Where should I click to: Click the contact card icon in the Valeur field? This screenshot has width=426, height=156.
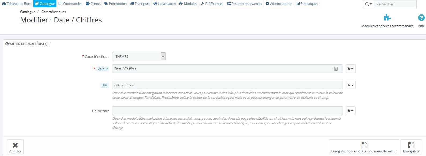click(x=336, y=69)
